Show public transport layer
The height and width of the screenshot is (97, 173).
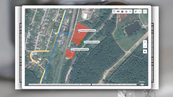126,12
